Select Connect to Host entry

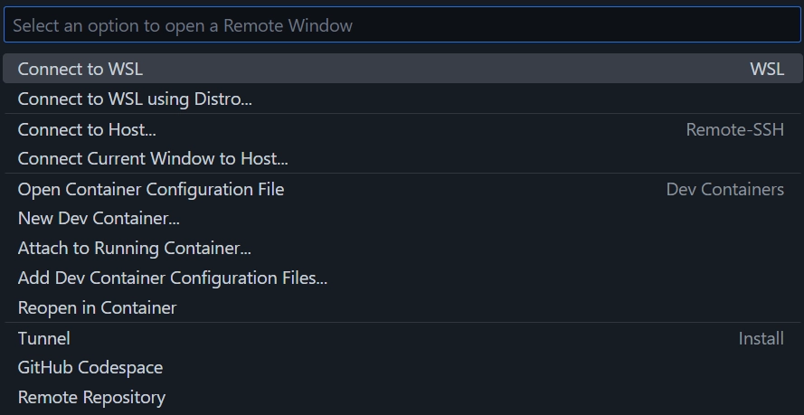point(87,129)
